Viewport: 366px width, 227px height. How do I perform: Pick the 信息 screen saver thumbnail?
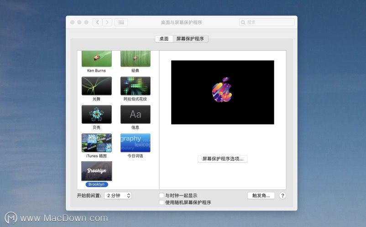(x=136, y=114)
